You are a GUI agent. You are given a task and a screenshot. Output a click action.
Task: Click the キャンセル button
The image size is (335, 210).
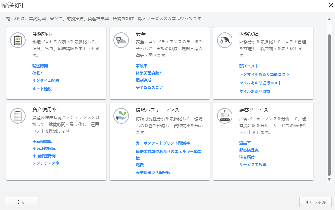coord(315,202)
